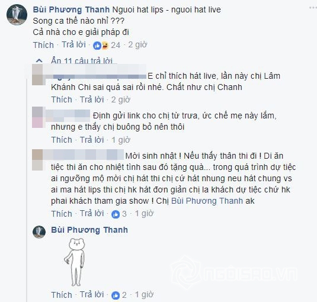Open the options menu on the top comment

click(313, 8)
